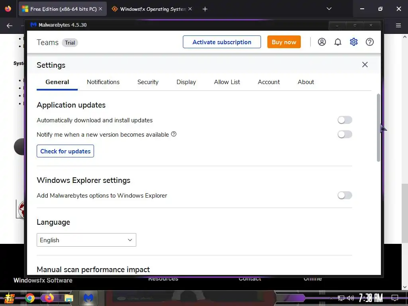The image size is (408, 306).
Task: Close the Settings panel with X
Action: [365, 65]
